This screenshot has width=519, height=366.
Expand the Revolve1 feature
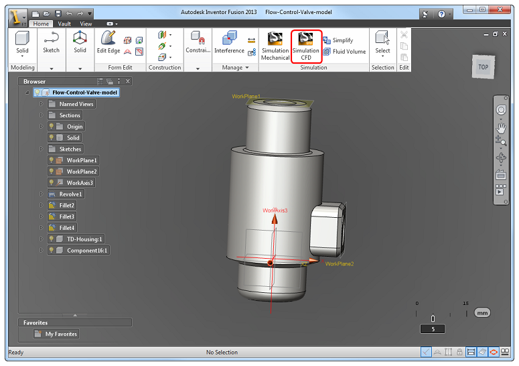pyautogui.click(x=42, y=194)
